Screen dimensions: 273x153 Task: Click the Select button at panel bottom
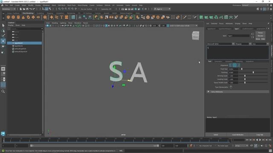tap(216, 135)
